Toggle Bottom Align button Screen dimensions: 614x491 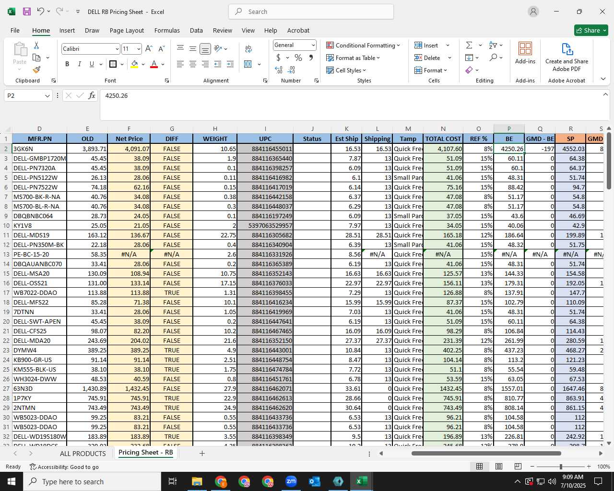point(205,48)
